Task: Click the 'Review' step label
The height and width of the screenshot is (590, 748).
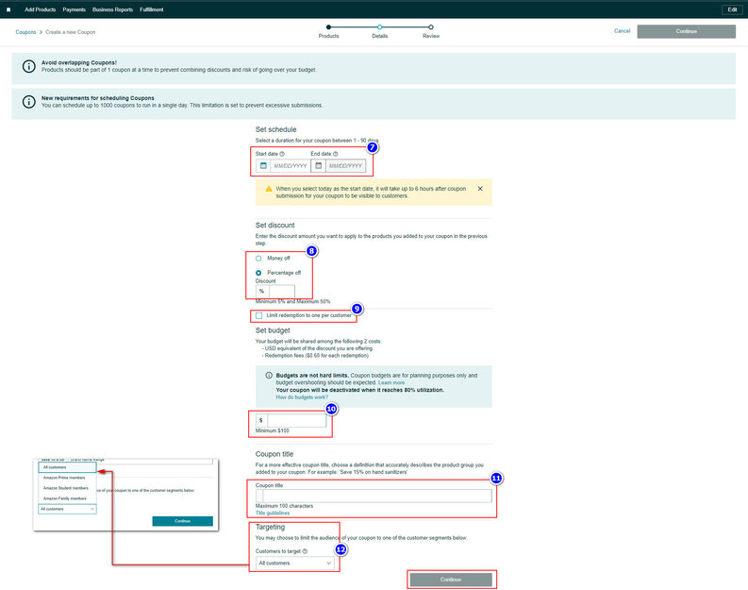Action: pyautogui.click(x=431, y=36)
